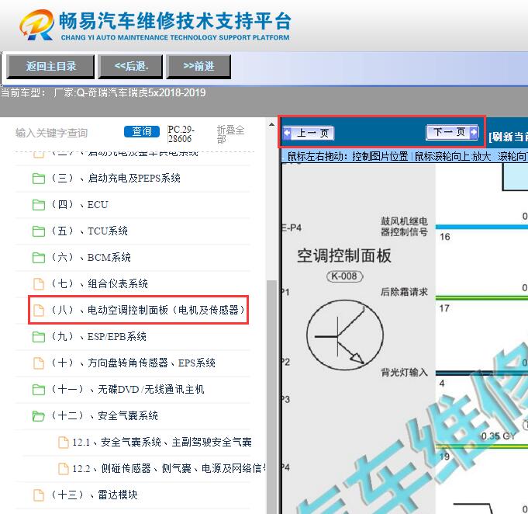The width and height of the screenshot is (528, 514).
Task: Click 空调控制面板 diagram title
Action: tap(344, 255)
